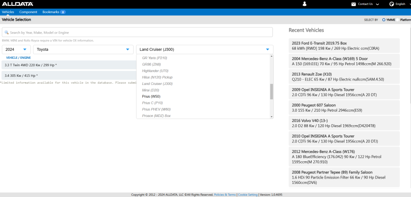Click the model list scrollbar thumb
This screenshot has height=197, width=411.
coord(271,92)
